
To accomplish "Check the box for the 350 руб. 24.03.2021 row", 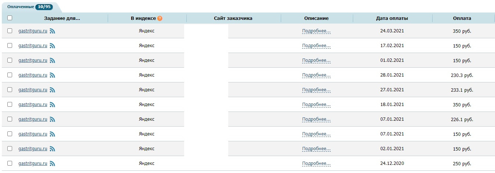I will (10, 31).
